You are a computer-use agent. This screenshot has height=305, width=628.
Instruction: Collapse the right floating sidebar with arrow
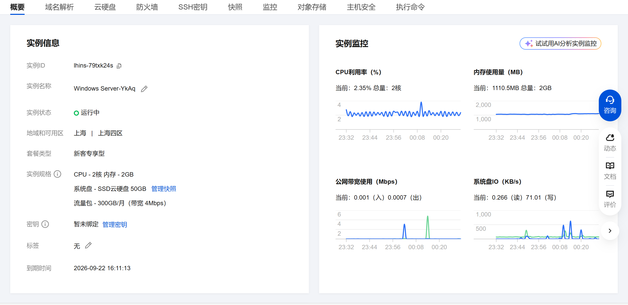610,231
